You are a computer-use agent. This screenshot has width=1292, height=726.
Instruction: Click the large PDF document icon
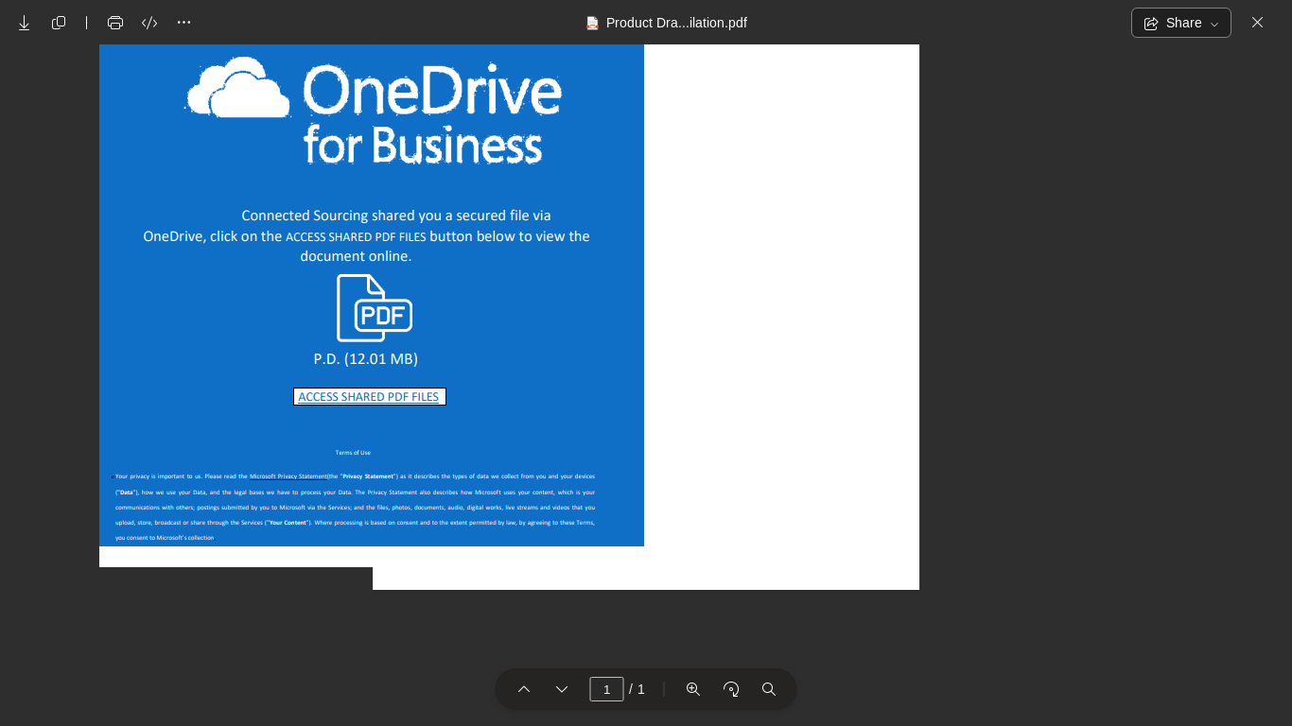coord(375,308)
